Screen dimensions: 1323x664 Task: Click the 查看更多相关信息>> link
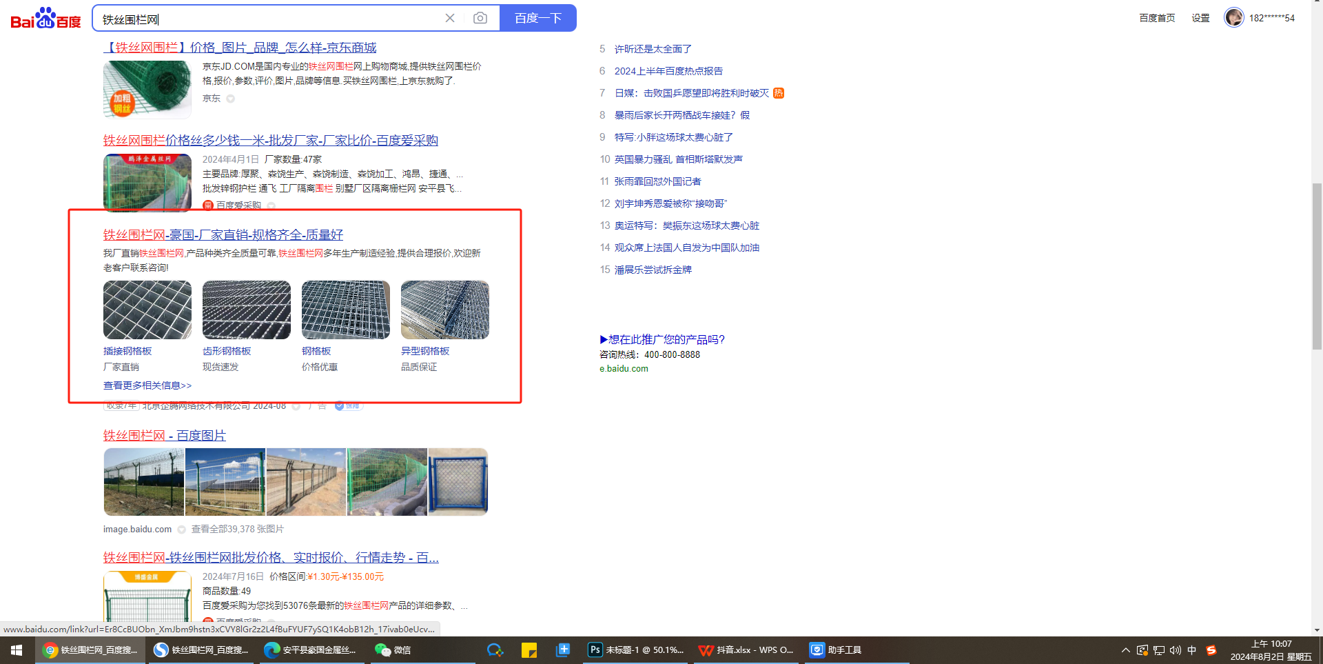pos(147,385)
